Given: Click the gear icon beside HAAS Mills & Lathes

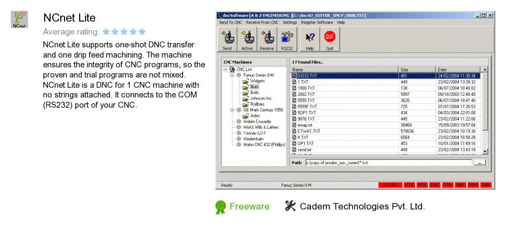Looking at the screenshot, I should 239,128.
